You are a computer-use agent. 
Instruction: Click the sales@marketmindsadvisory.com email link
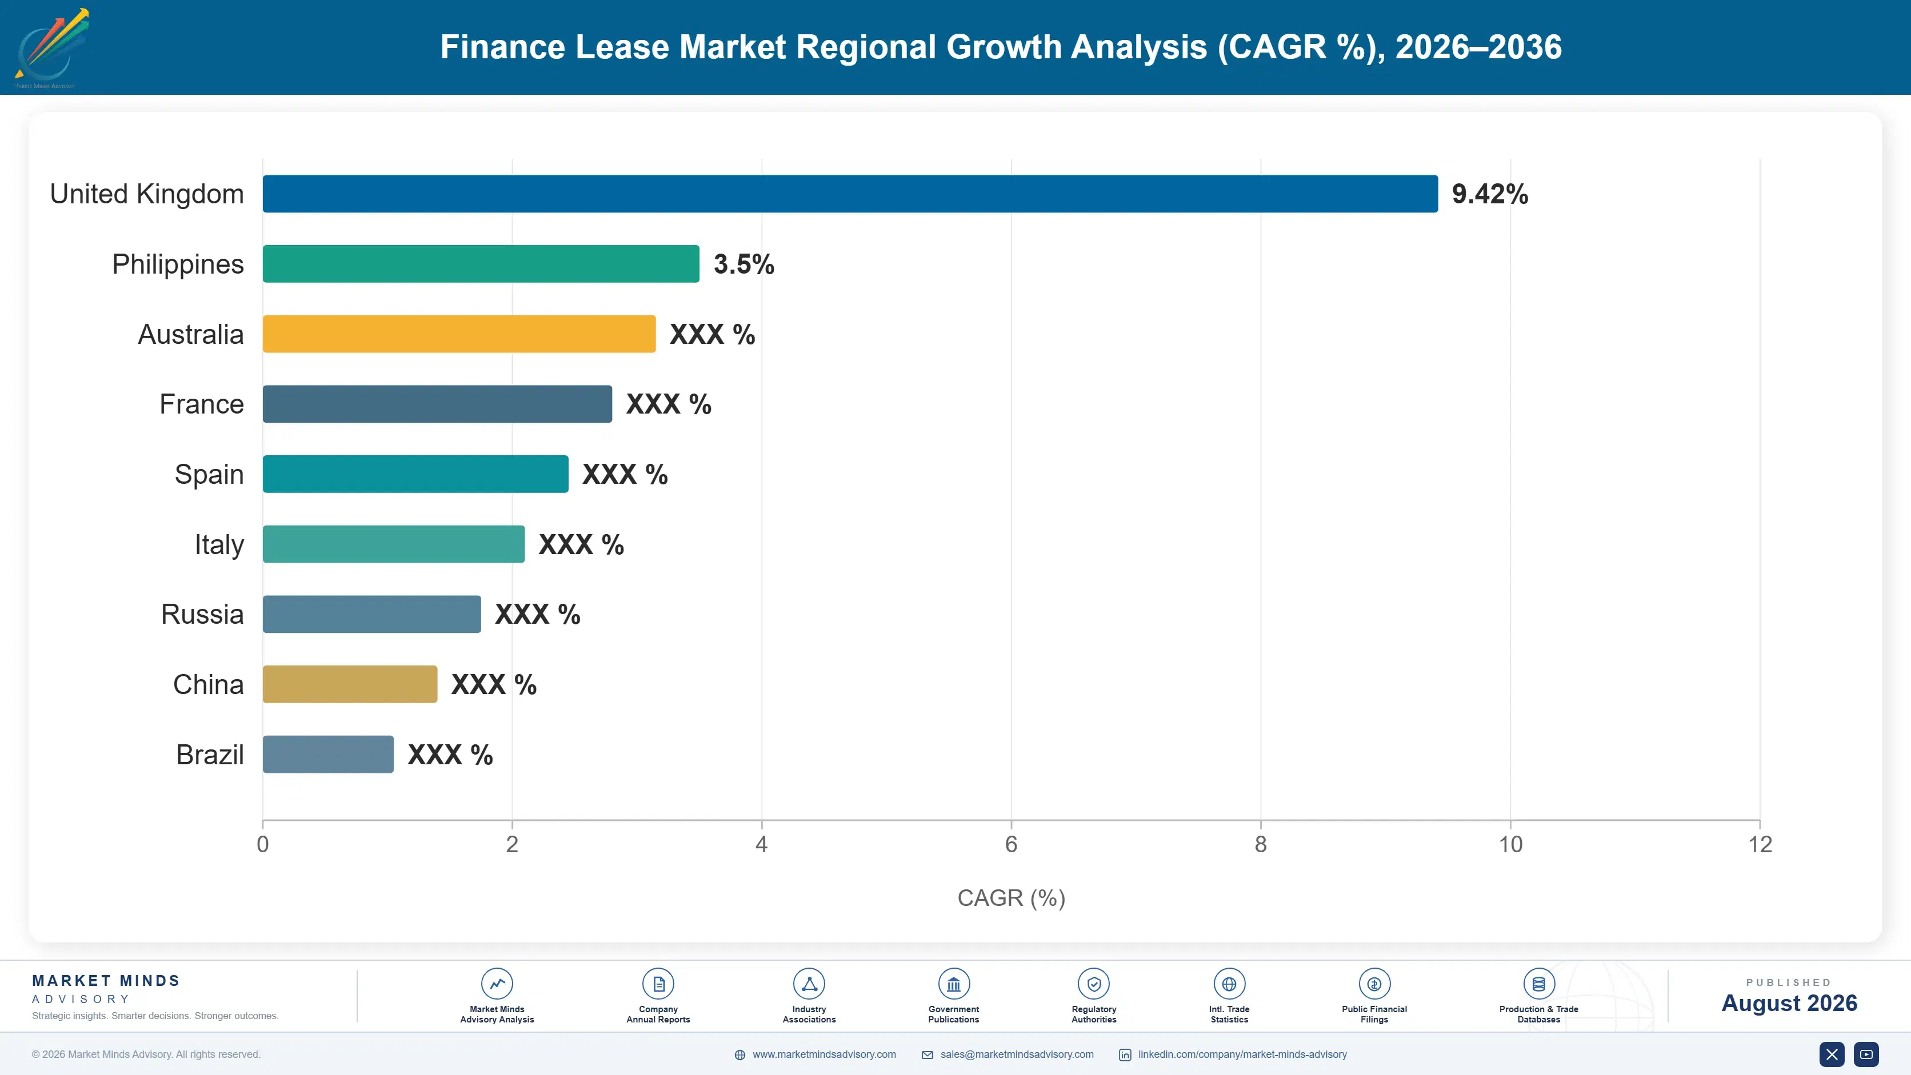[x=1017, y=1054]
